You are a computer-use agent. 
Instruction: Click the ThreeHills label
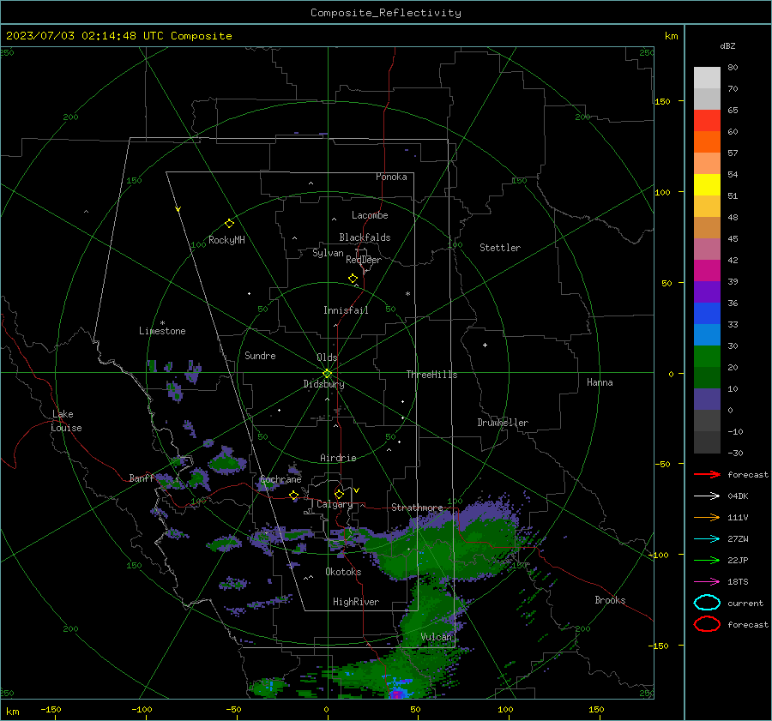pyautogui.click(x=431, y=375)
